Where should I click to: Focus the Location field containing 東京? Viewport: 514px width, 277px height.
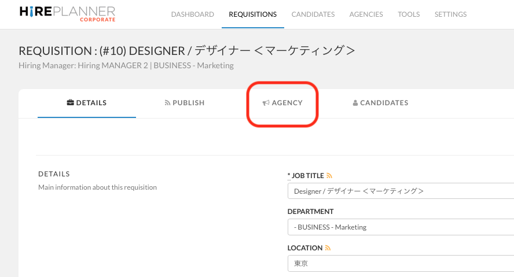click(x=399, y=264)
